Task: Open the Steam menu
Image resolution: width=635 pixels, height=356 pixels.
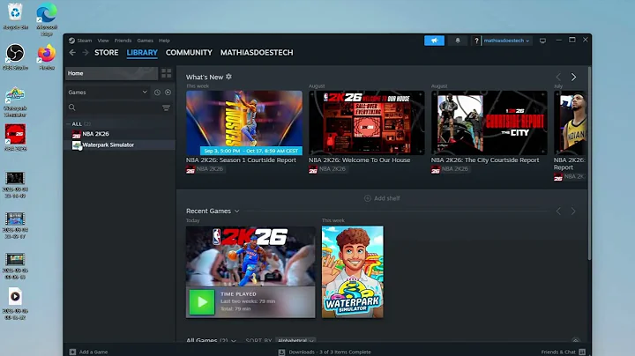Action: click(85, 41)
